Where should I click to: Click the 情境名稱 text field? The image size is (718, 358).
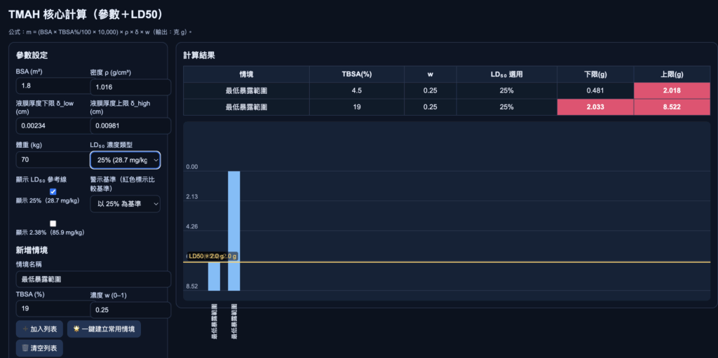(x=93, y=279)
